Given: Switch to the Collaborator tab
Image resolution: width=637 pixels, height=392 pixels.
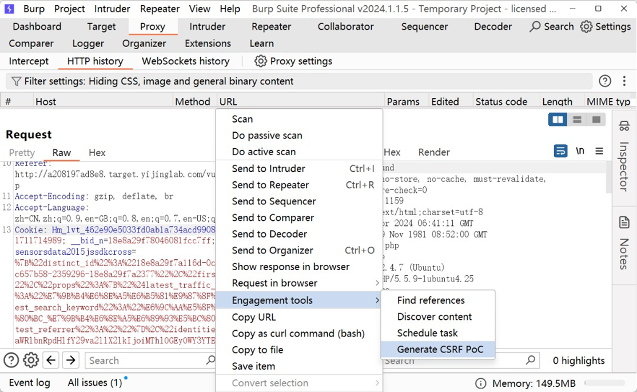Looking at the screenshot, I should 346,26.
